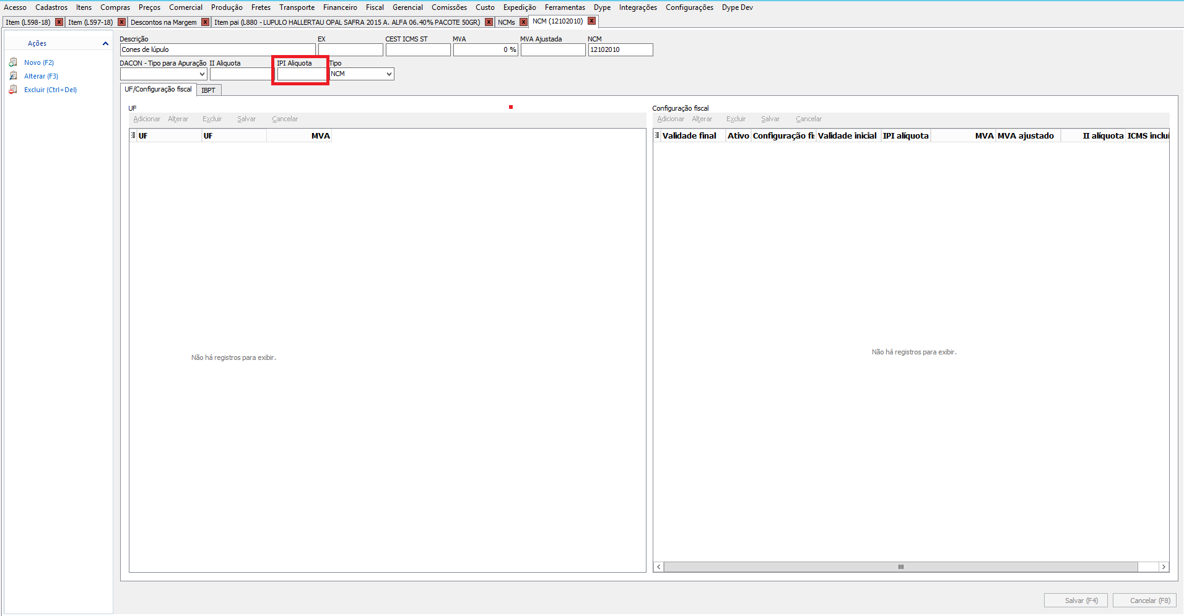
Task: Open Configuração fiscal grid column chooser icon
Action: [657, 135]
